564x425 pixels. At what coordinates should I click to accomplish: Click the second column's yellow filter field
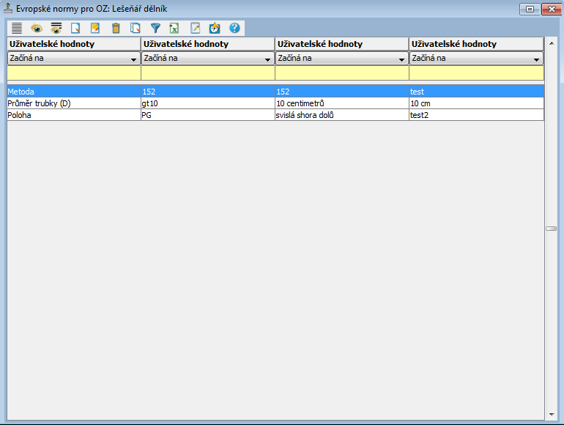tap(207, 73)
